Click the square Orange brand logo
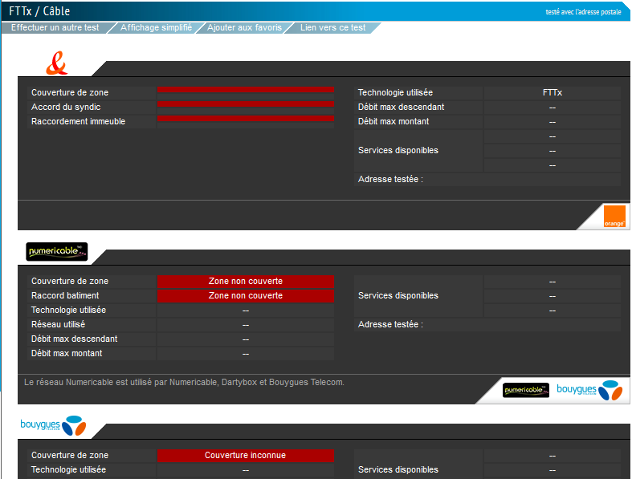Screen dimensions: 632x479 pyautogui.click(x=614, y=217)
